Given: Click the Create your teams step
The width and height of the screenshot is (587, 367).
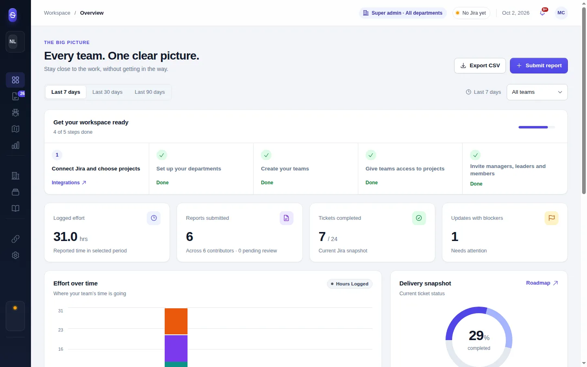Looking at the screenshot, I should click(x=306, y=168).
